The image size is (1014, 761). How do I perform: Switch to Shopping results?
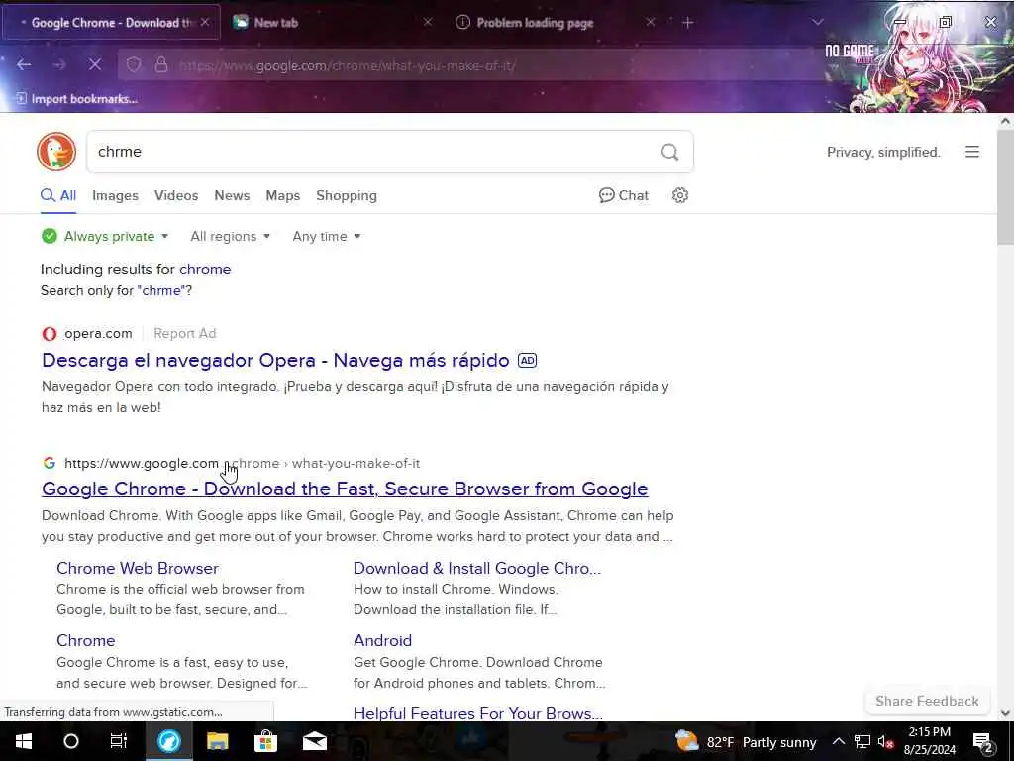pyautogui.click(x=346, y=195)
